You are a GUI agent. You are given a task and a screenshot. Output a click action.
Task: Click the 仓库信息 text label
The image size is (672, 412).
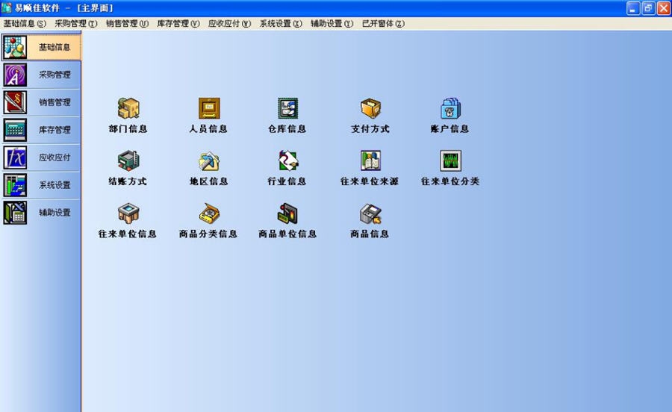pos(287,128)
